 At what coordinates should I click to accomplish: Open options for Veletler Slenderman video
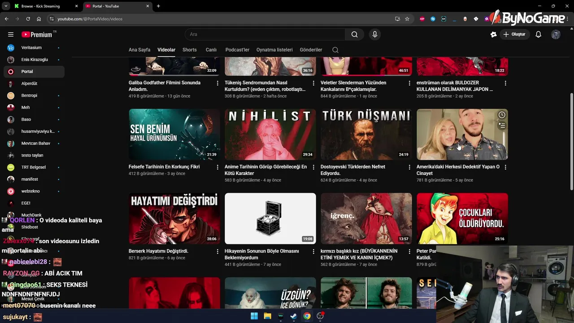point(409,83)
